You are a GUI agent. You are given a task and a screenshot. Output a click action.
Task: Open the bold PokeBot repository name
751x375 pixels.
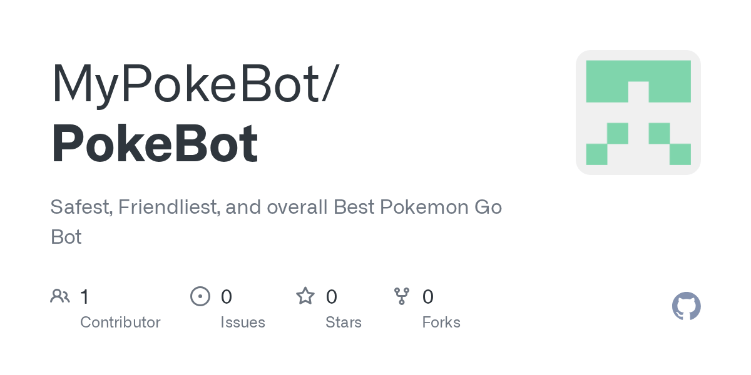(x=154, y=144)
